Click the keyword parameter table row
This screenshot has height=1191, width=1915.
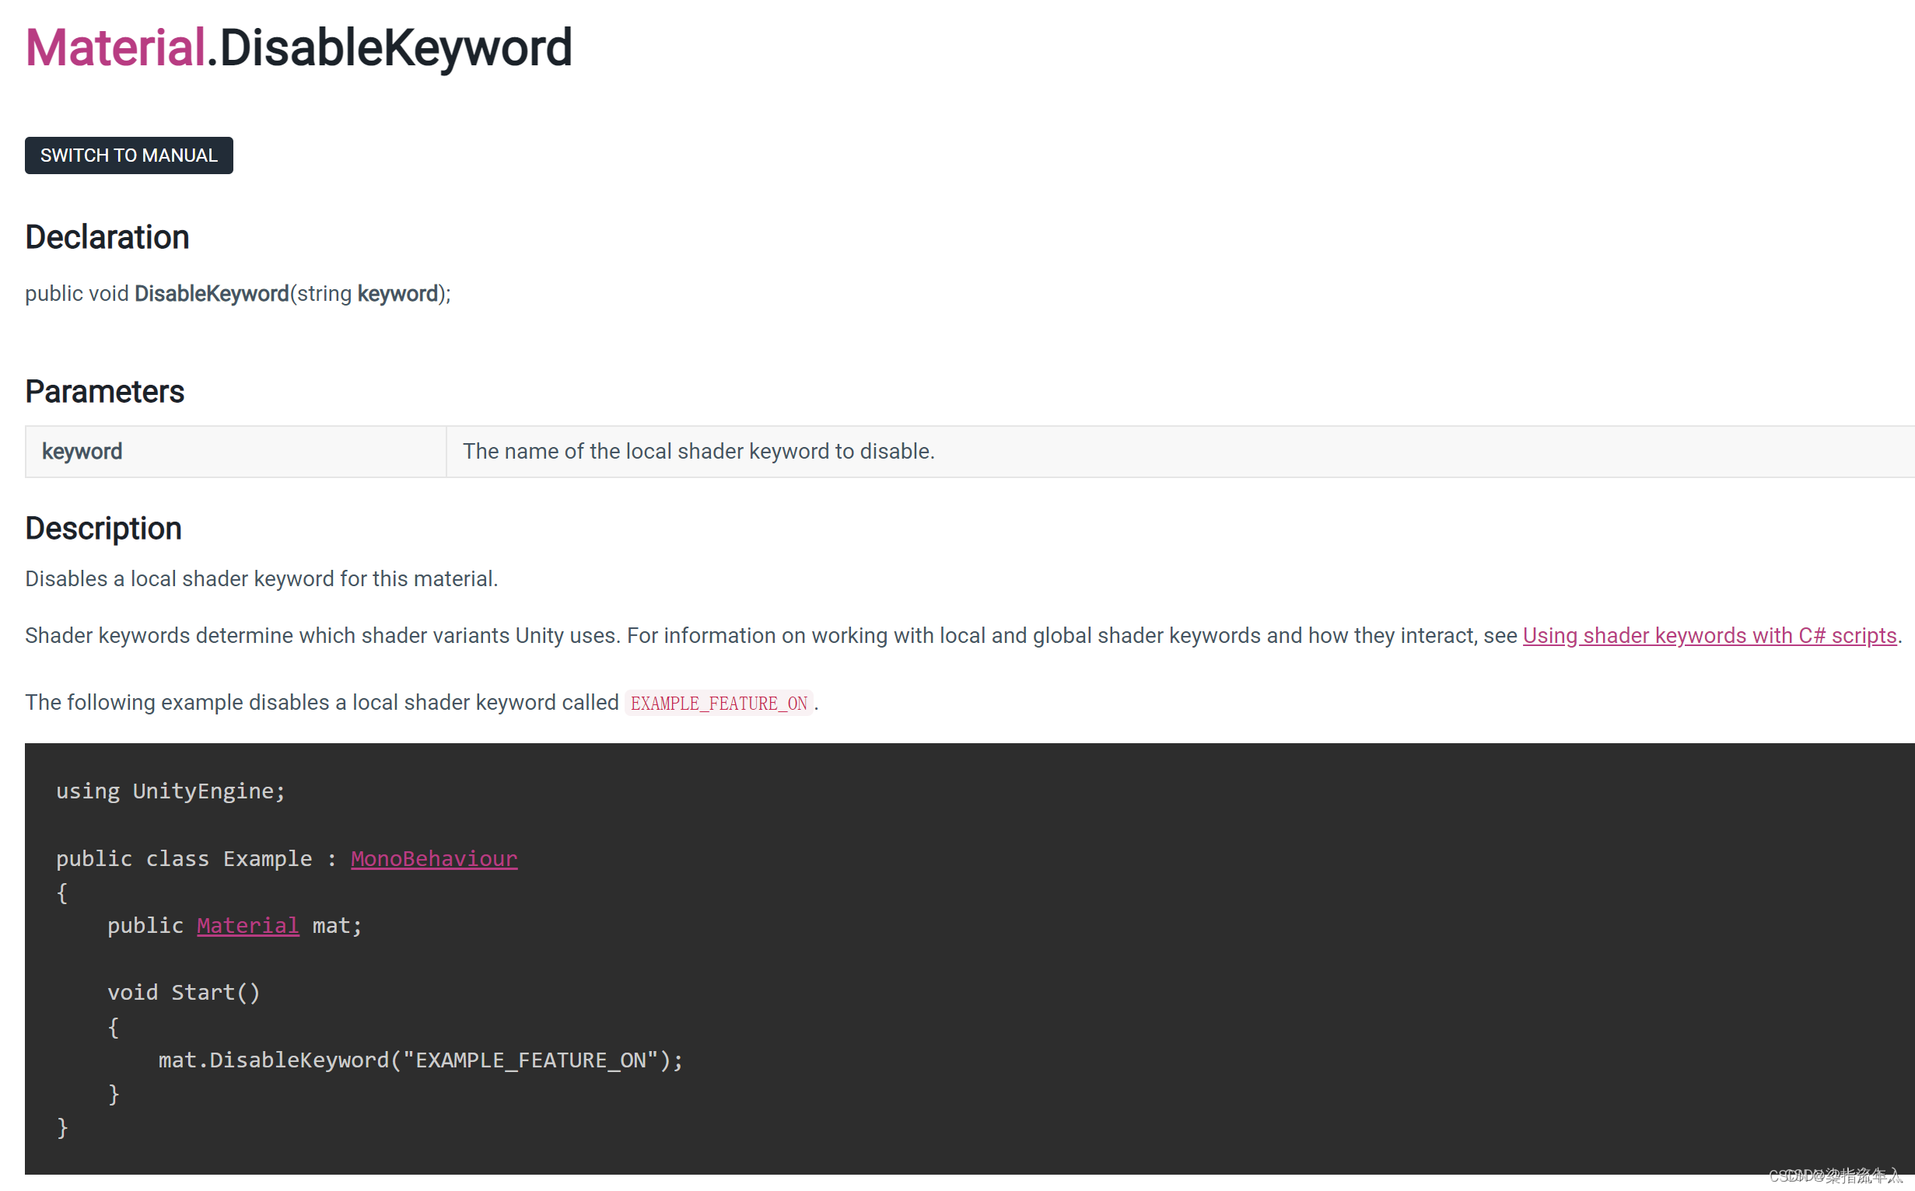957,452
